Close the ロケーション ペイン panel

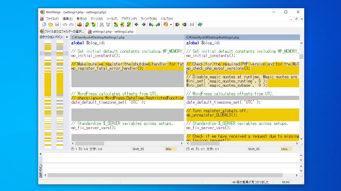pyautogui.click(x=67, y=37)
